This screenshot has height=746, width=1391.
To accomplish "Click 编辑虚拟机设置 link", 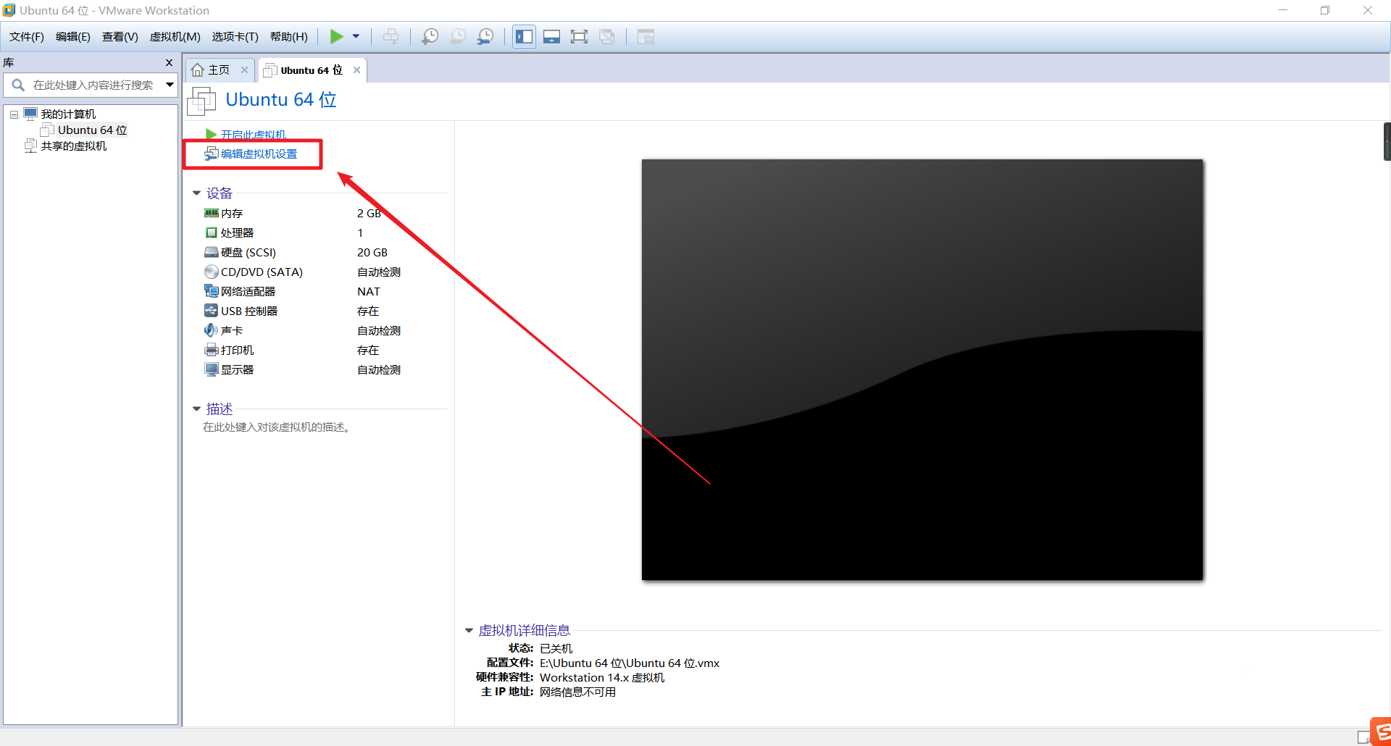I will point(259,154).
